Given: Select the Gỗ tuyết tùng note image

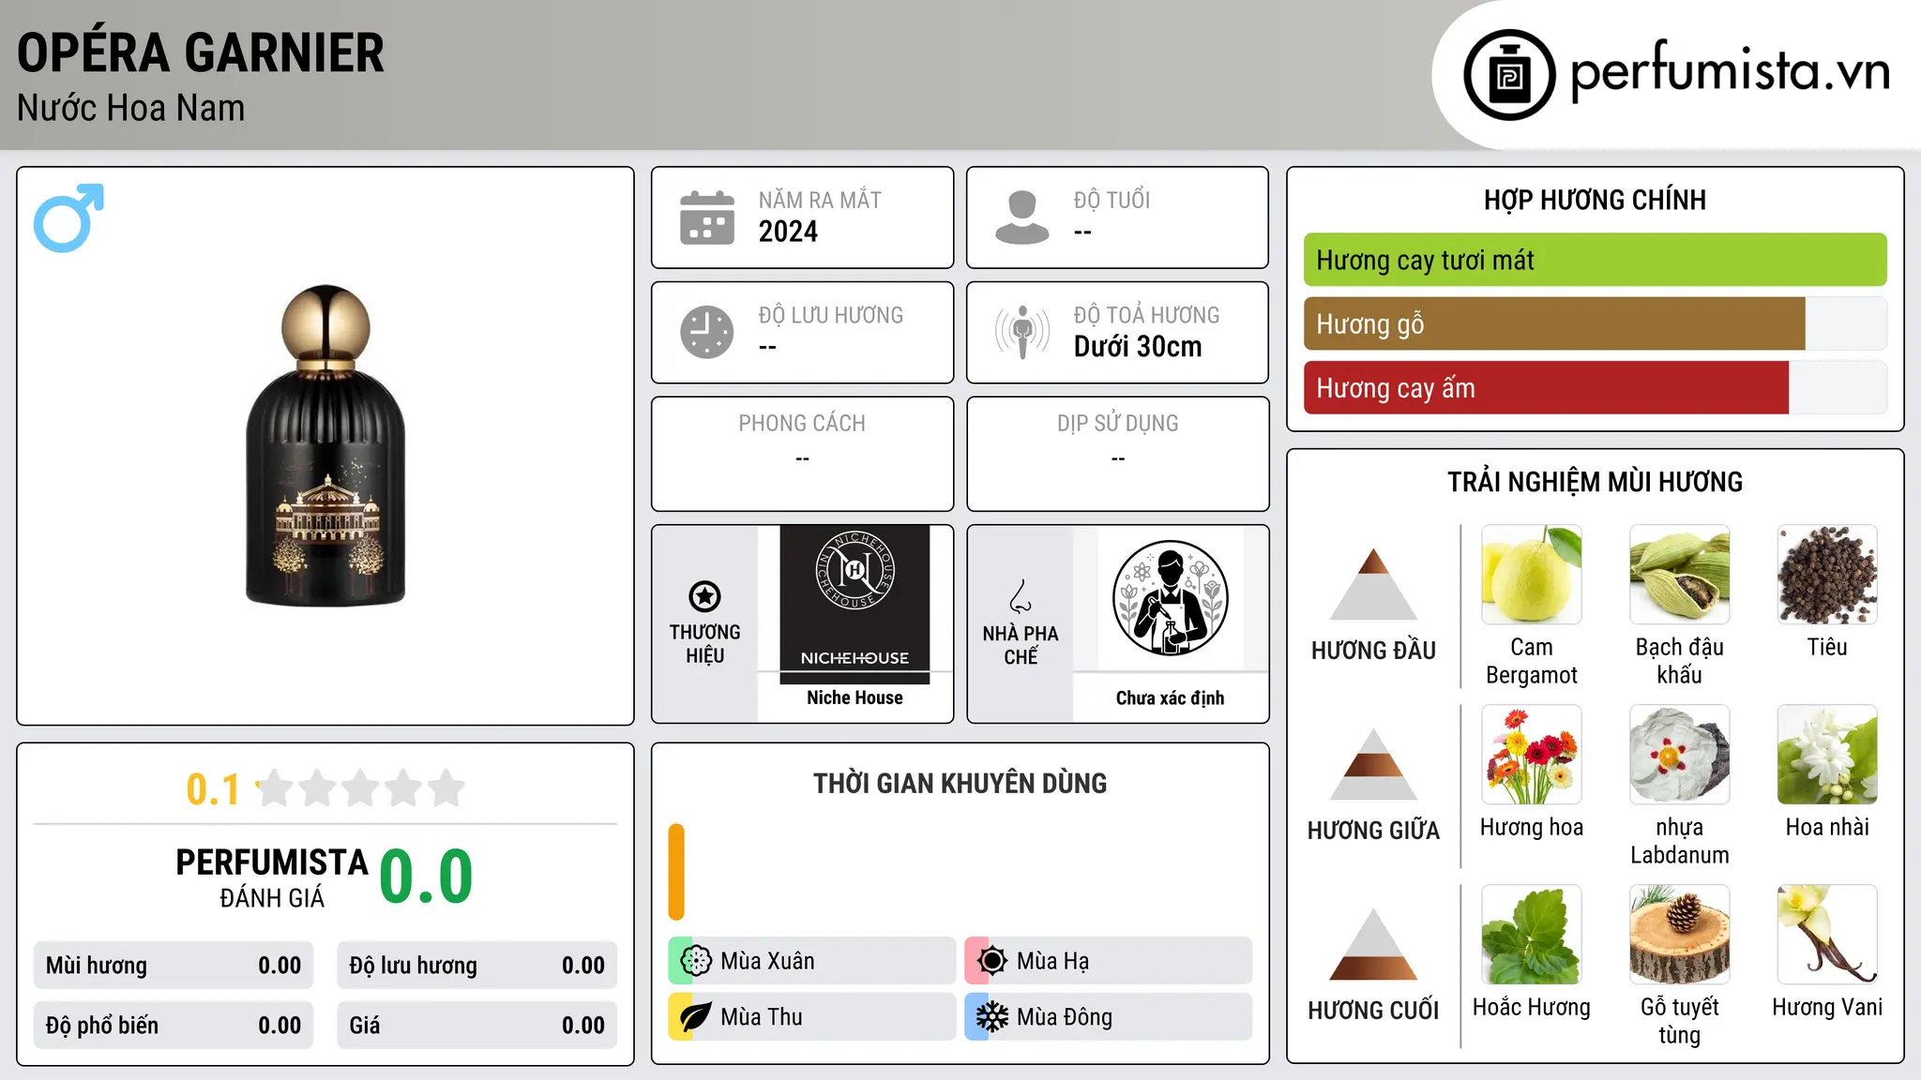Looking at the screenshot, I should [x=1679, y=935].
